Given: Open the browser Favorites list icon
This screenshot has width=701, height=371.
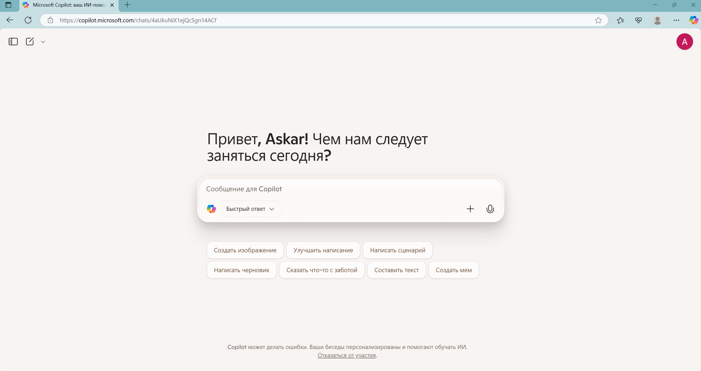Looking at the screenshot, I should coord(620,20).
